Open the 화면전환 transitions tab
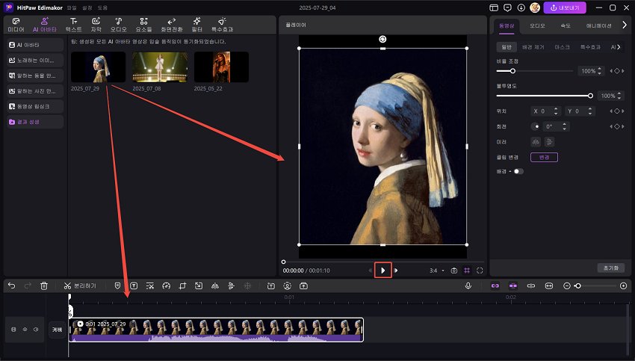Screen dimensions: 635x361 click(172, 25)
